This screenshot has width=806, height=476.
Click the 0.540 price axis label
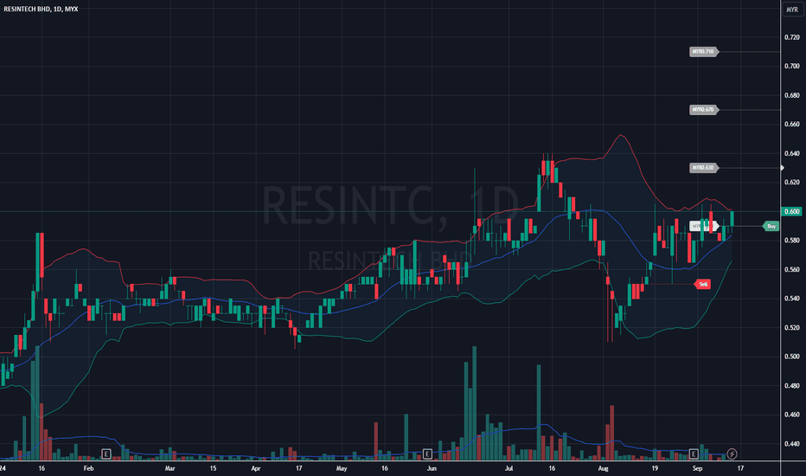(x=791, y=299)
